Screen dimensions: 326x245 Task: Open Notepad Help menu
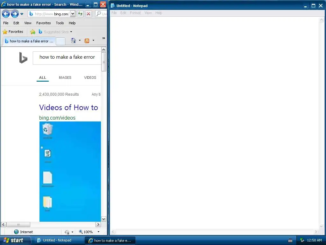[159, 13]
